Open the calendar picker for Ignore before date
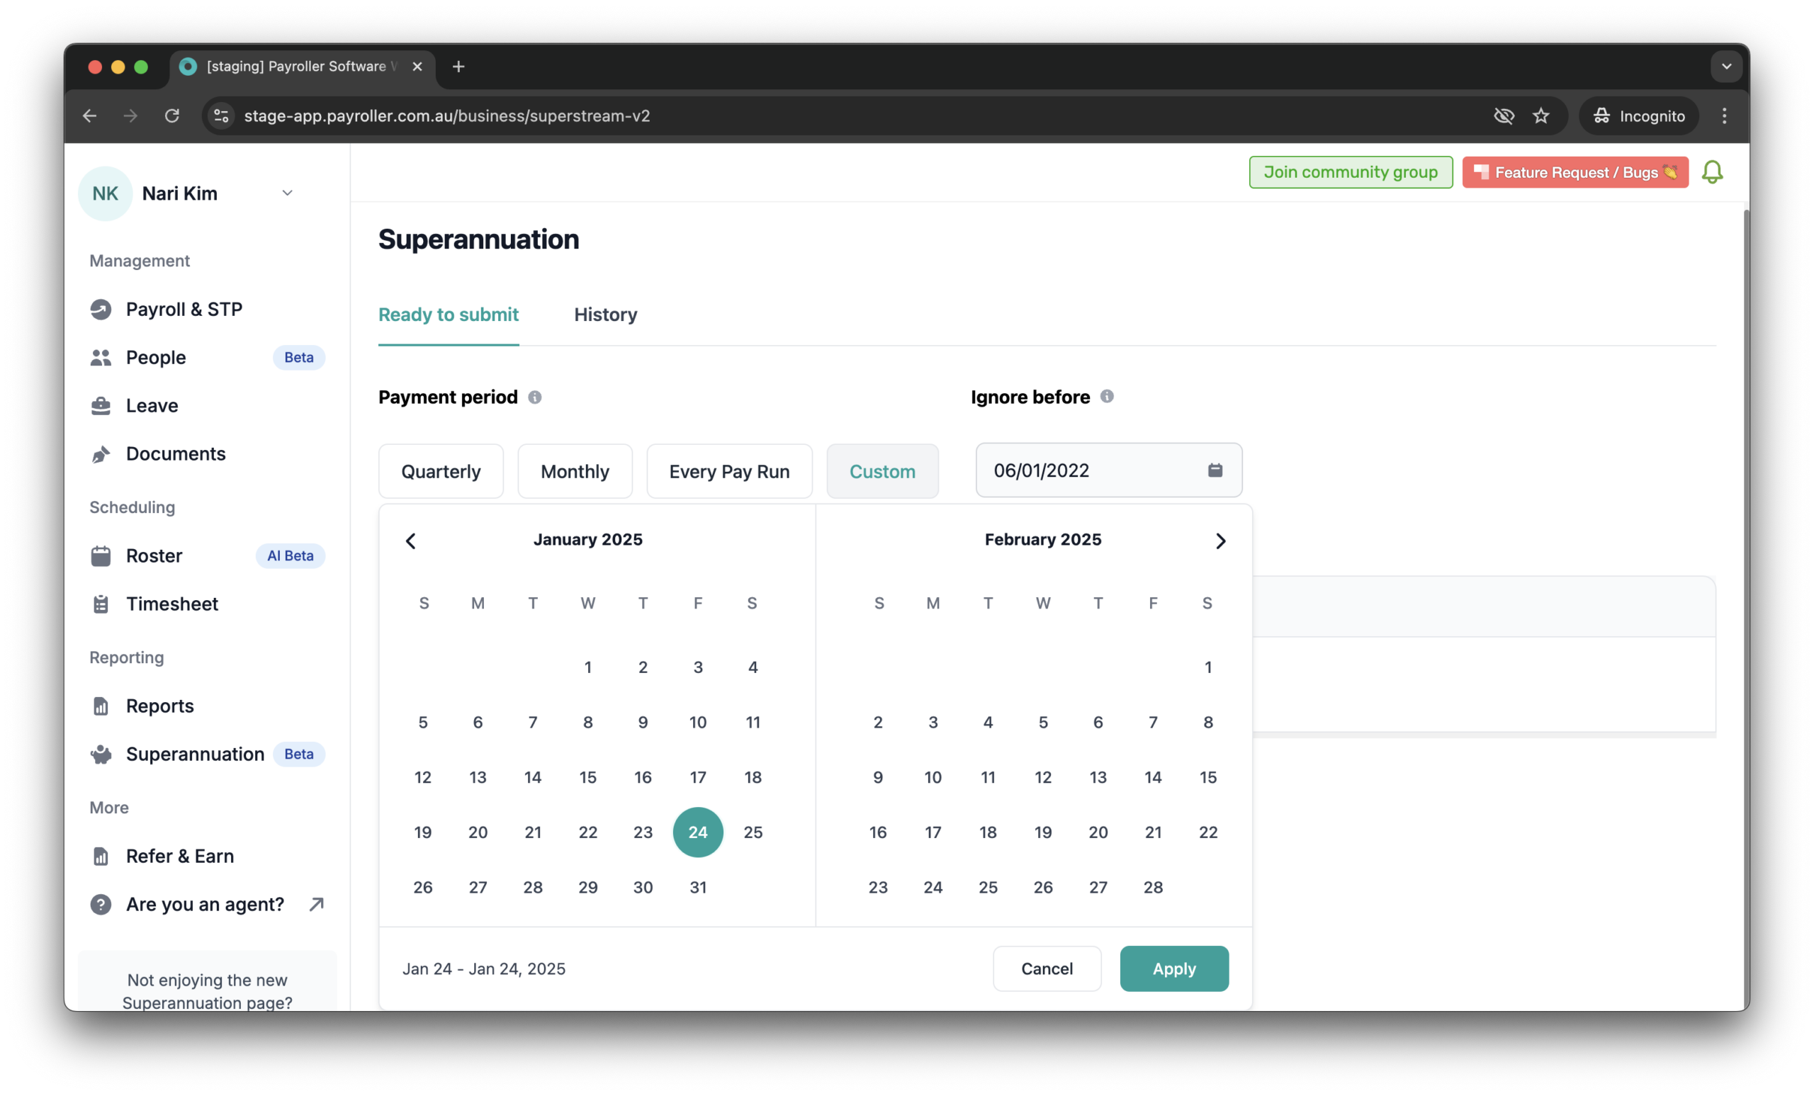Image resolution: width=1814 pixels, height=1096 pixels. click(x=1215, y=470)
